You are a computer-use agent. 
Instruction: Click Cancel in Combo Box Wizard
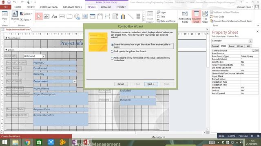pyautogui.click(x=121, y=84)
